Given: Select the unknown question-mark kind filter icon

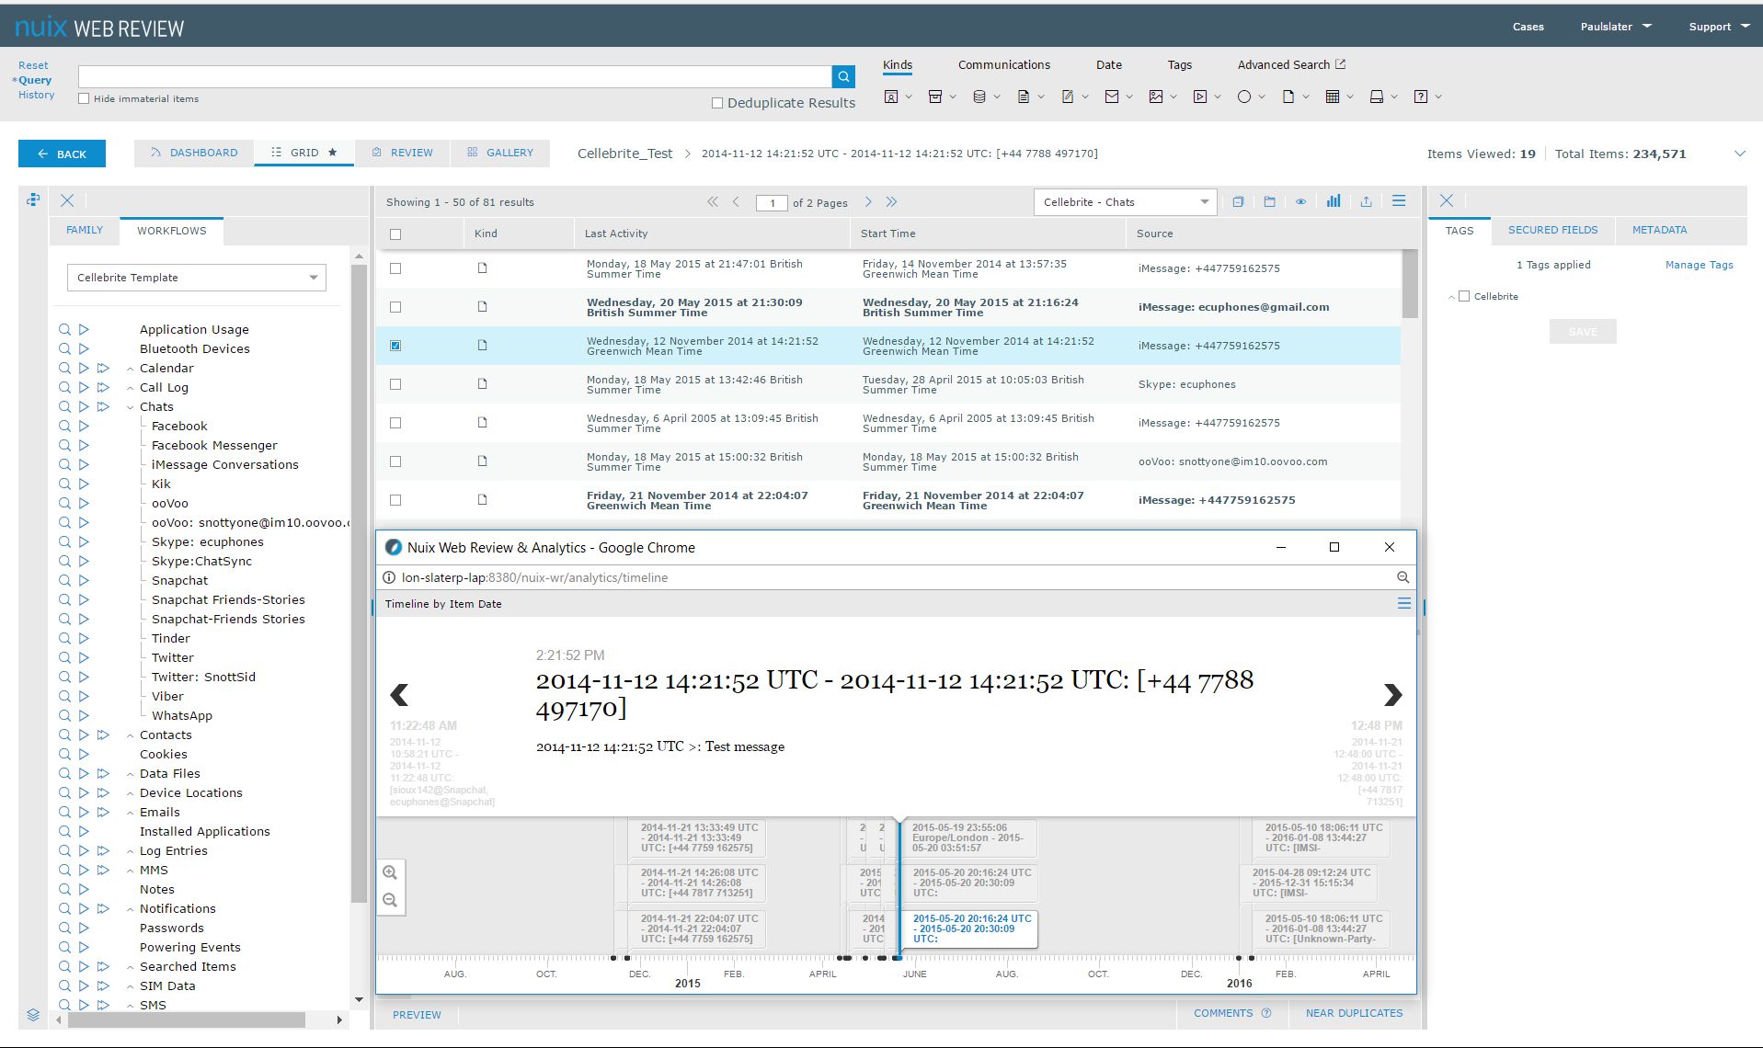Looking at the screenshot, I should pyautogui.click(x=1421, y=97).
